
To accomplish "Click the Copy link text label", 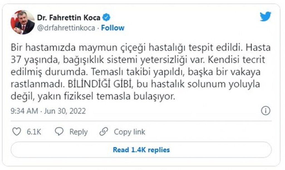I will pos(129,132).
